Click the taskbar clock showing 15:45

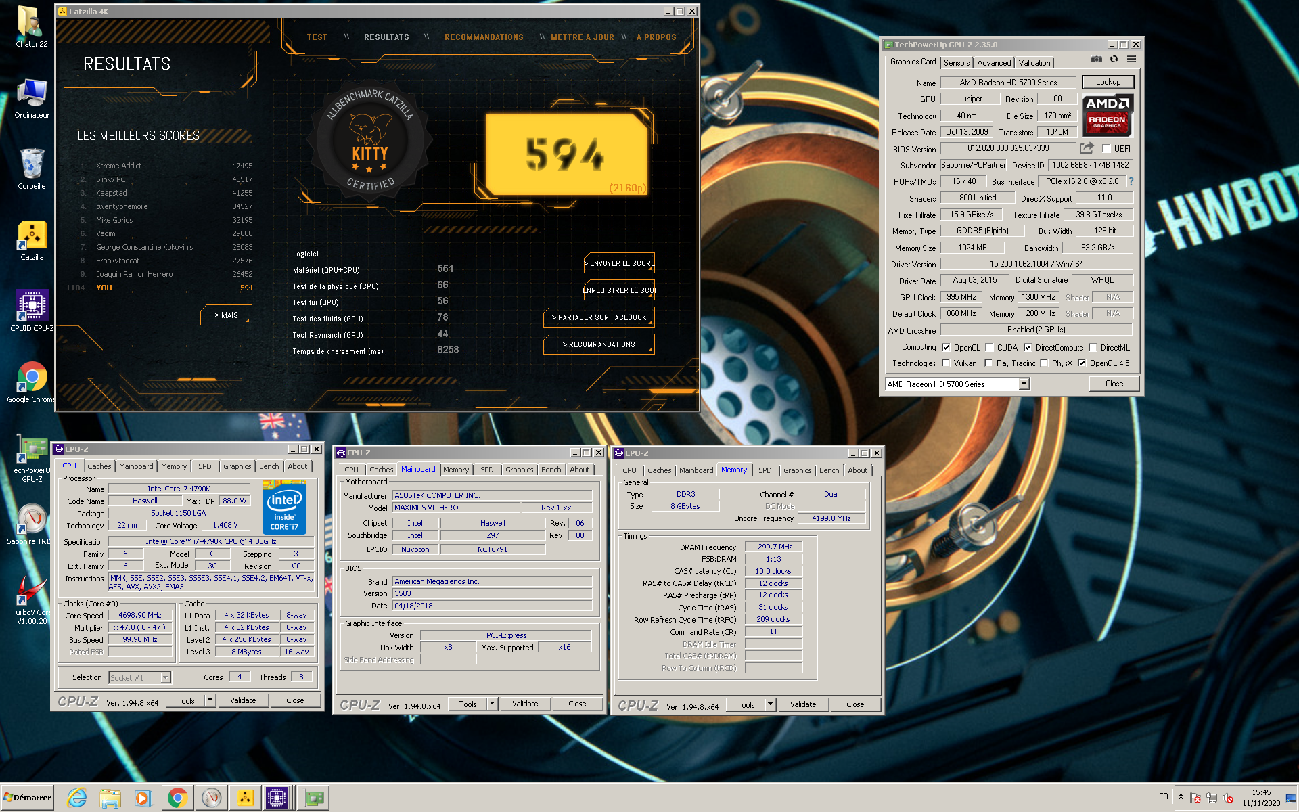[x=1261, y=797]
